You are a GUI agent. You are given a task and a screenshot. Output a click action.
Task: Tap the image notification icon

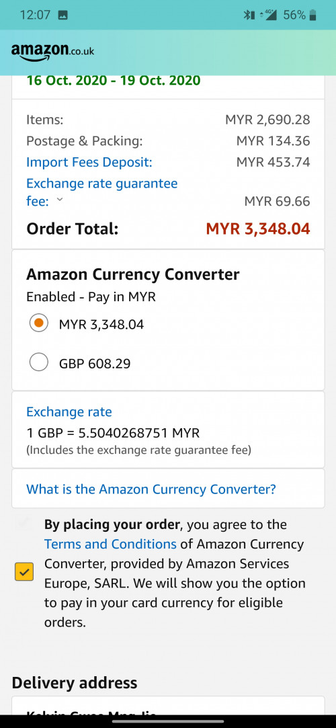62,15
